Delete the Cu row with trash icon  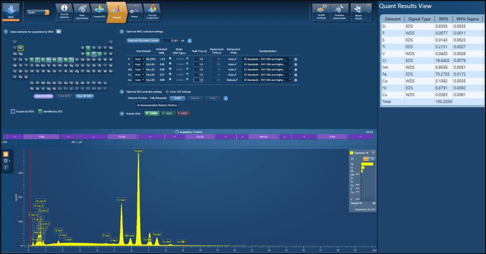tap(296, 80)
